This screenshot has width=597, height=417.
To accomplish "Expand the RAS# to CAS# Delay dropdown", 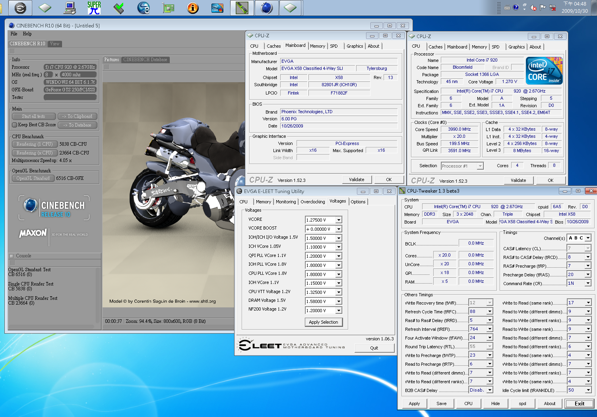I will pos(588,257).
